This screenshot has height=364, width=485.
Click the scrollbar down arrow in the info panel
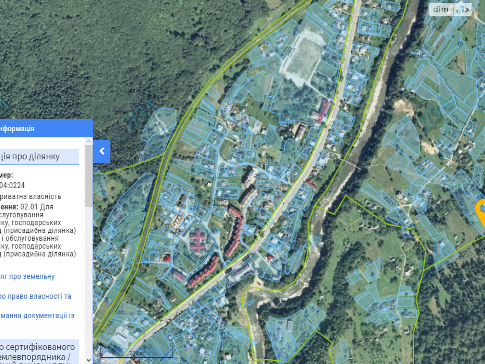(x=89, y=360)
